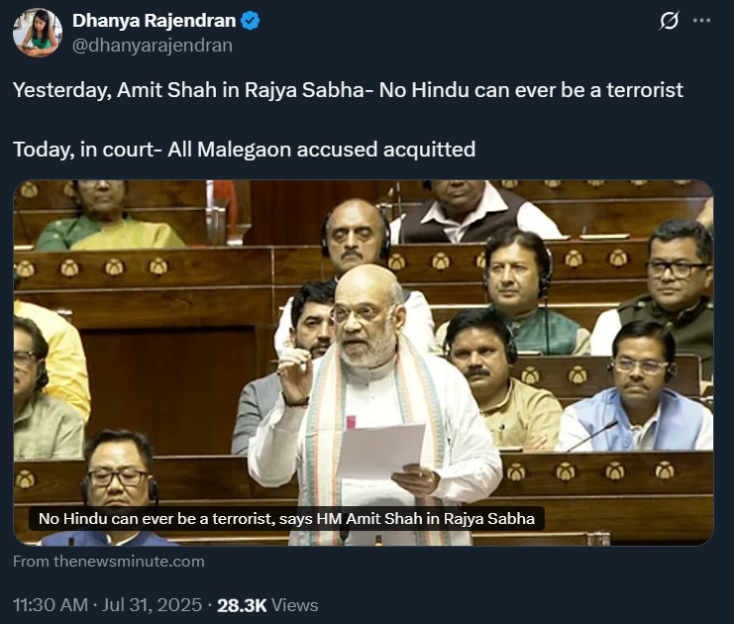
Task: Click the man in blue vest
Action: click(639, 388)
